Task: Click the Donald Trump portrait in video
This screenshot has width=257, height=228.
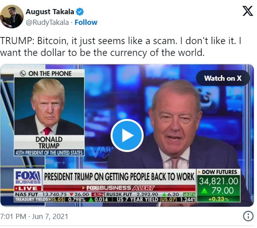Action: (x=49, y=106)
